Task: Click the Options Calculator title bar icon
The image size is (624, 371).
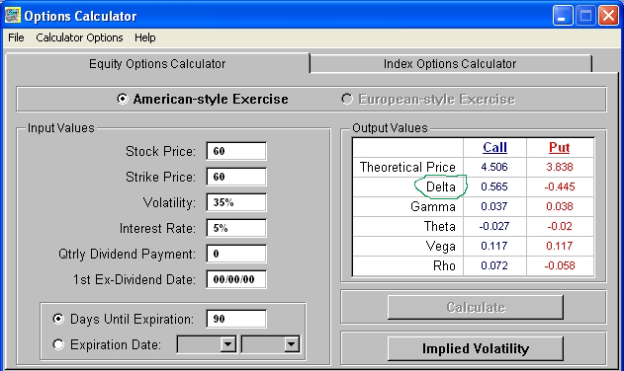Action: pos(12,16)
